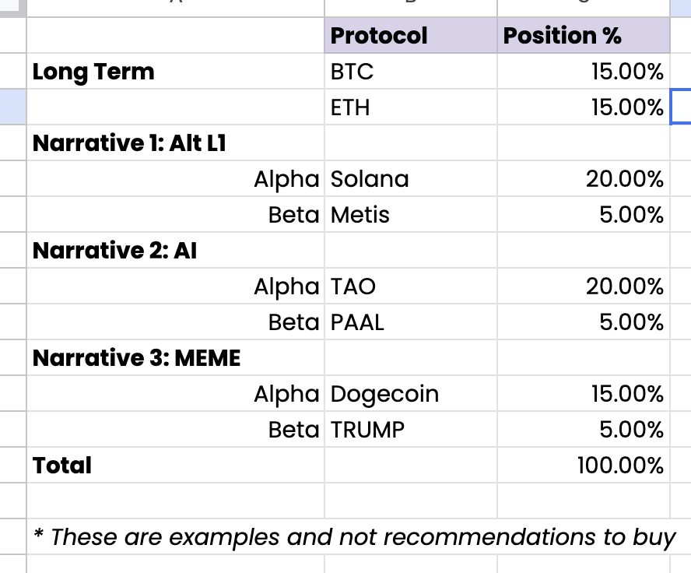Select the ETH protocol cell
The height and width of the screenshot is (573, 691).
tap(410, 107)
